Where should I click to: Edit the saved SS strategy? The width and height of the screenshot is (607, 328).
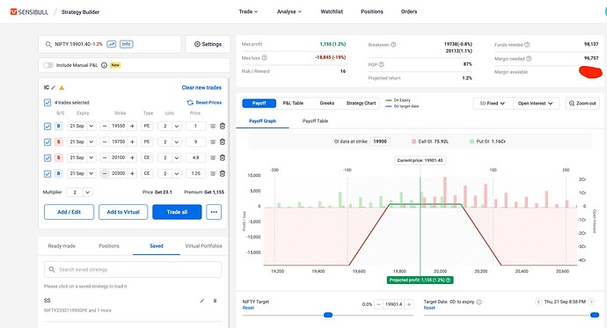202,301
